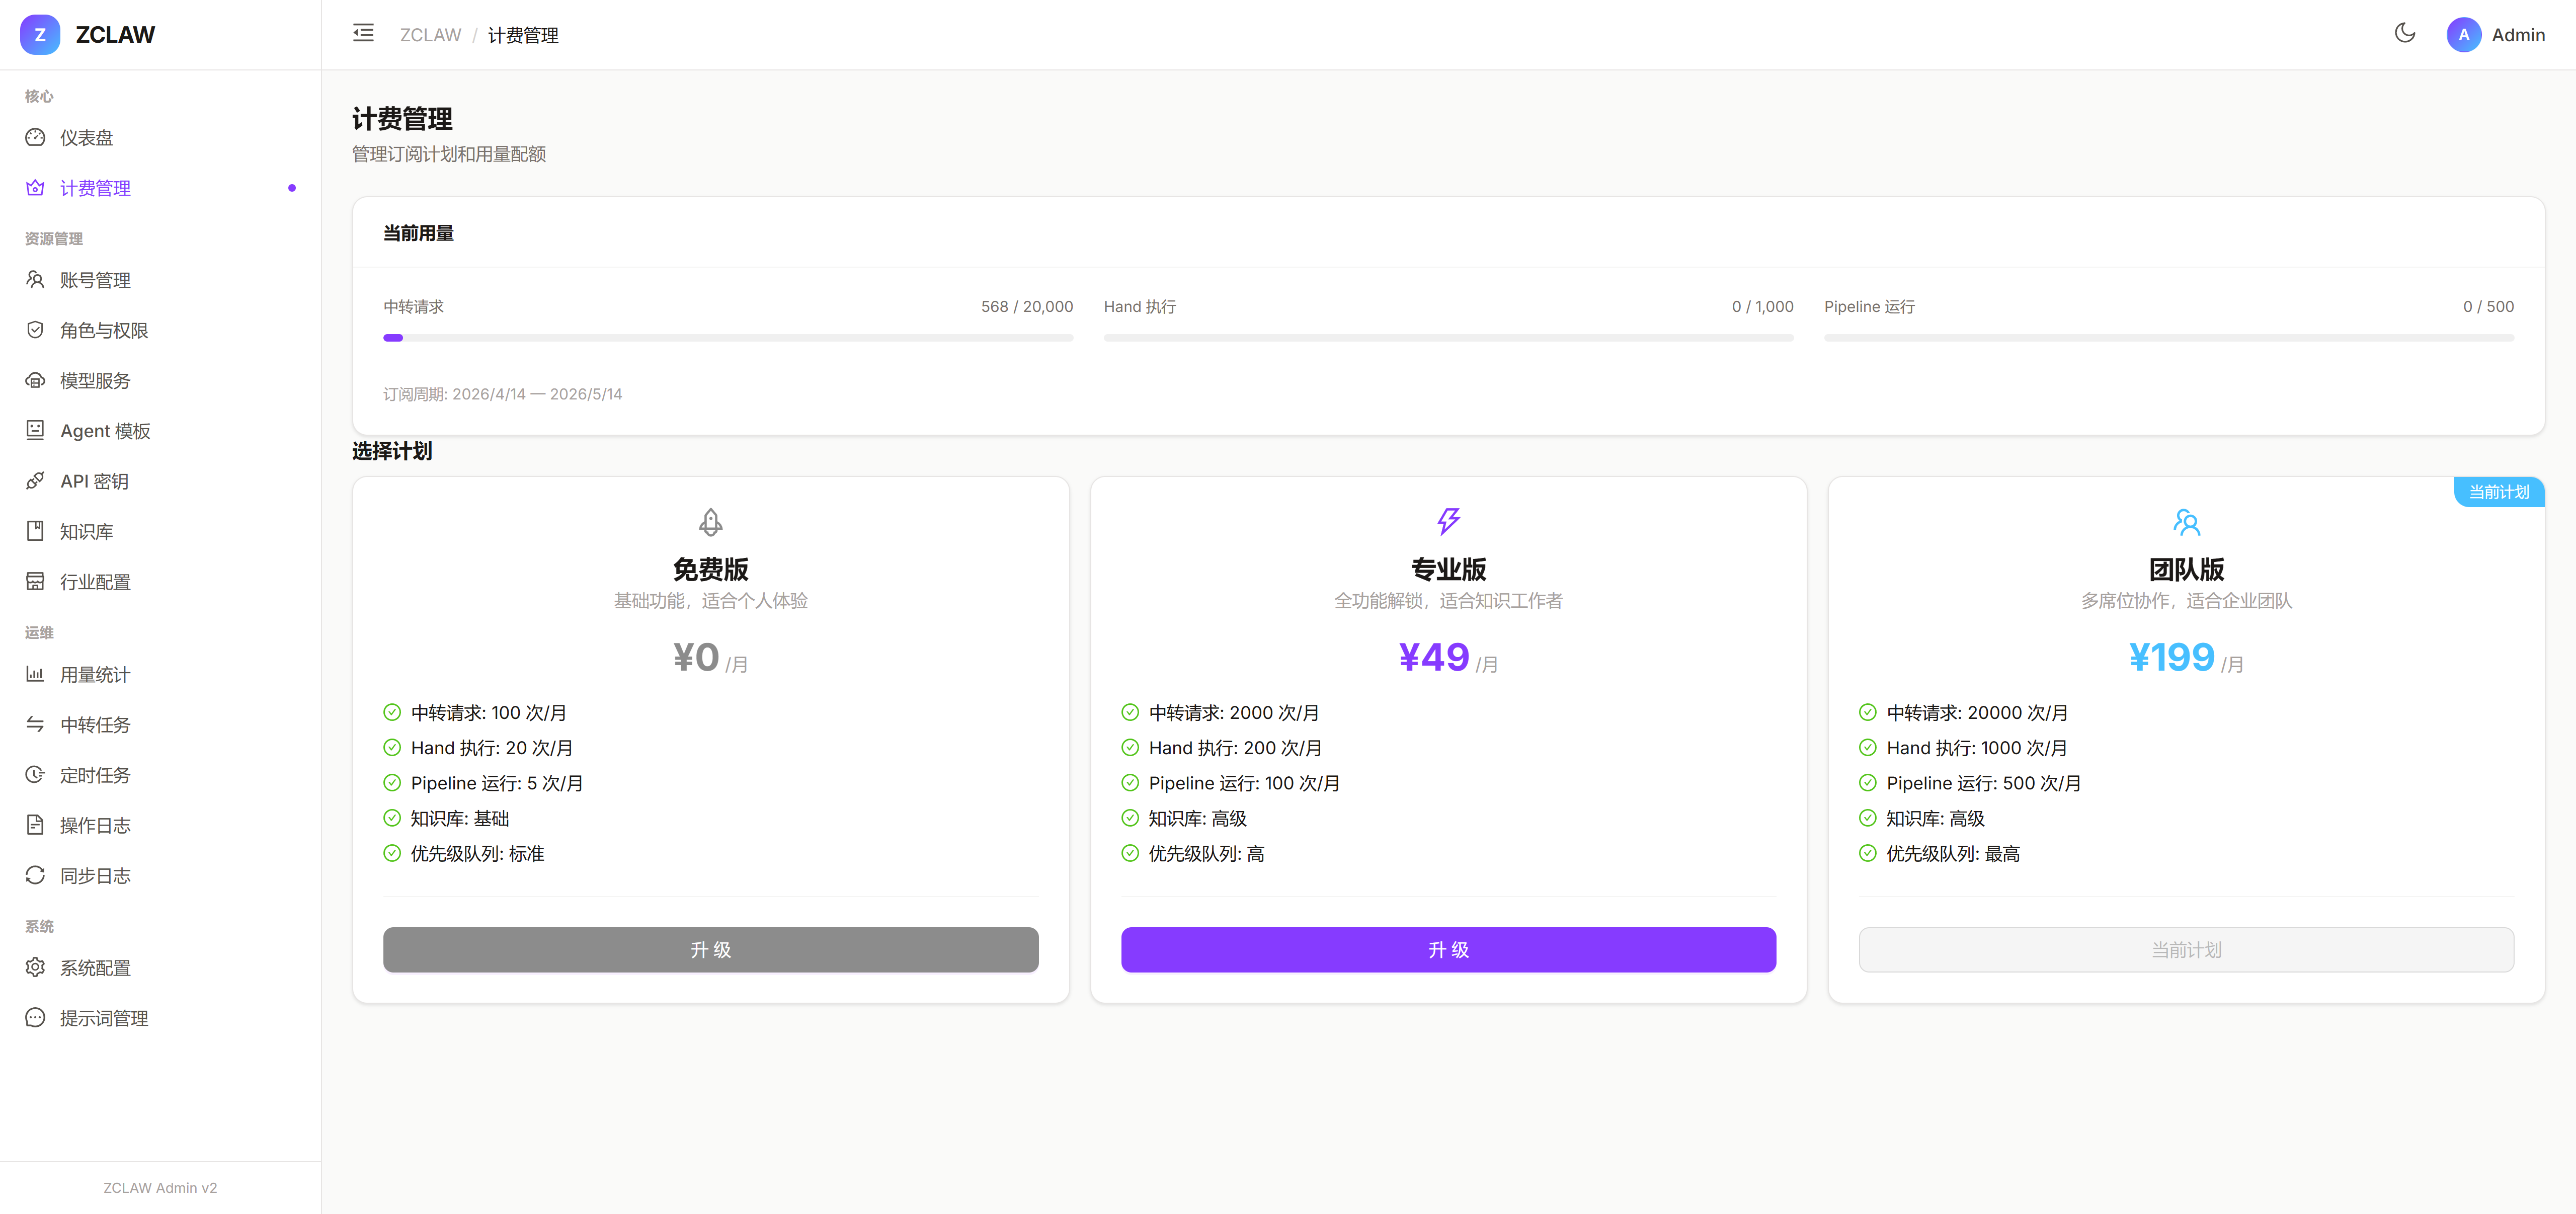Click the ZCLAW breadcrumb link

point(430,35)
